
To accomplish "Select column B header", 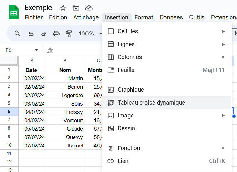I will (x=65, y=61).
